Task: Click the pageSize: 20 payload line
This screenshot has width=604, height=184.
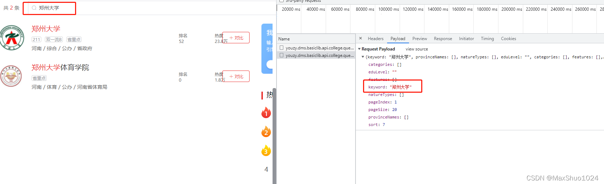Action: click(382, 110)
